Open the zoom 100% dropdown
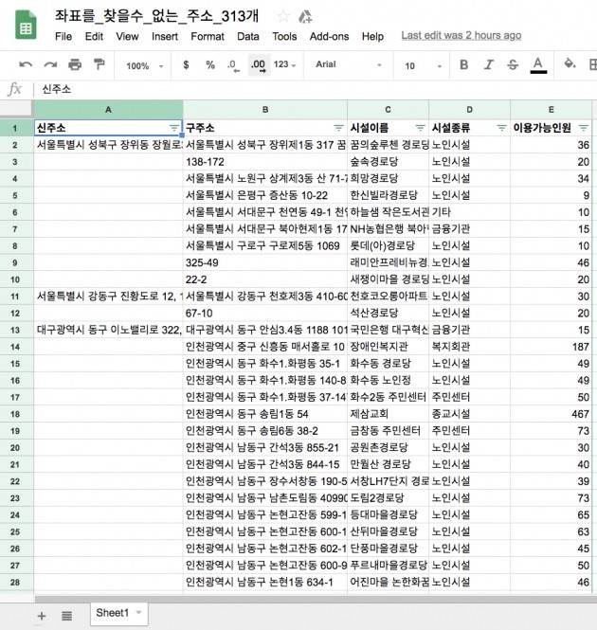The height and width of the screenshot is (630, 597). [x=144, y=65]
